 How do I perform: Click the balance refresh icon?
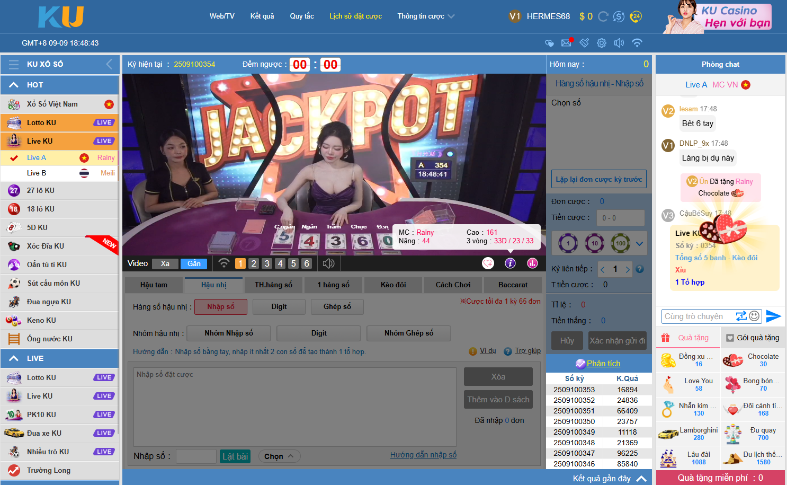(603, 16)
